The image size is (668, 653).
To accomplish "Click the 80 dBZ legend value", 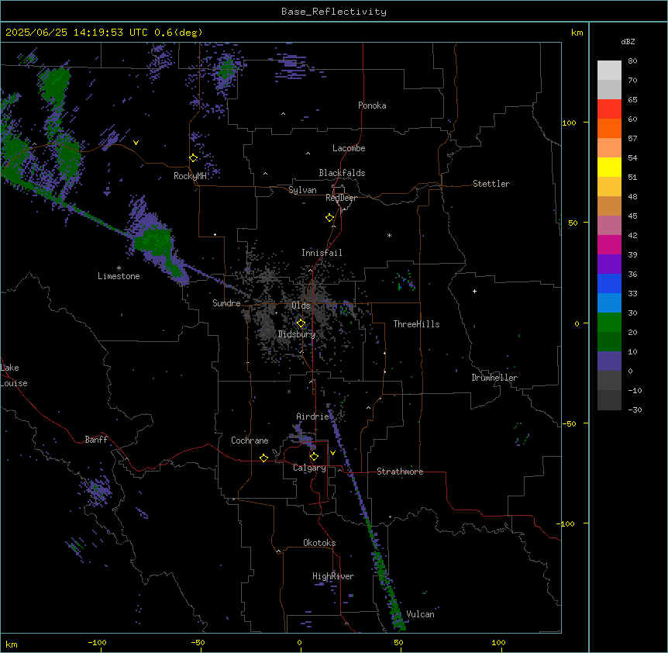I will 632,61.
